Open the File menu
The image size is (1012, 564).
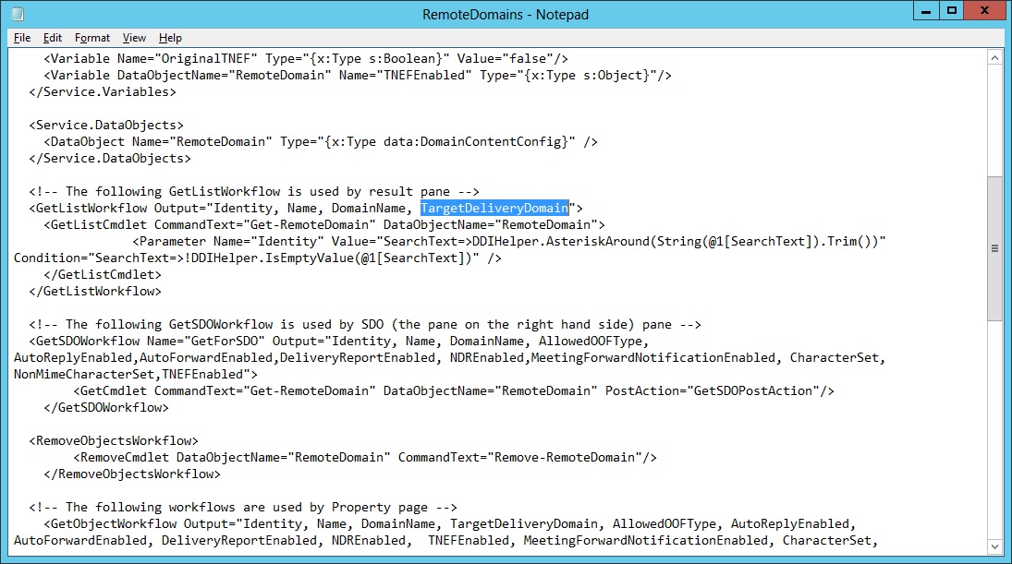coord(22,38)
